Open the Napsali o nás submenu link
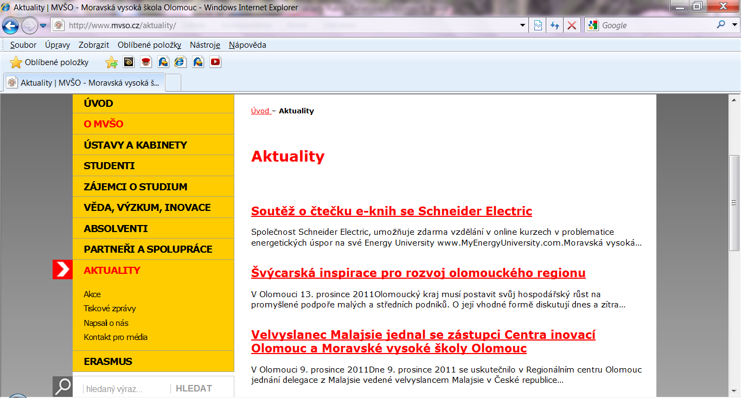Screen dimensions: 741x398 (106, 323)
